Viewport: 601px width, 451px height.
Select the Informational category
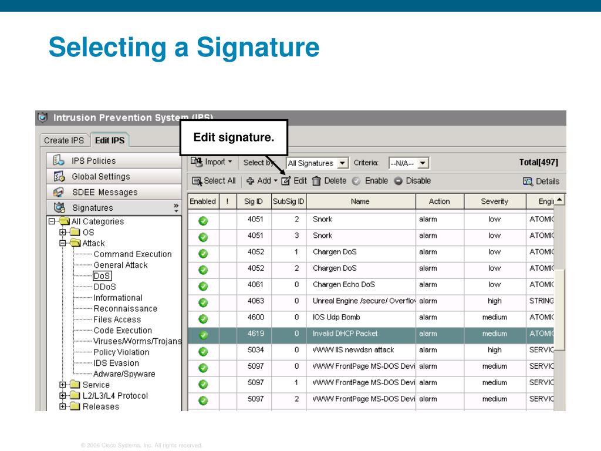[118, 298]
